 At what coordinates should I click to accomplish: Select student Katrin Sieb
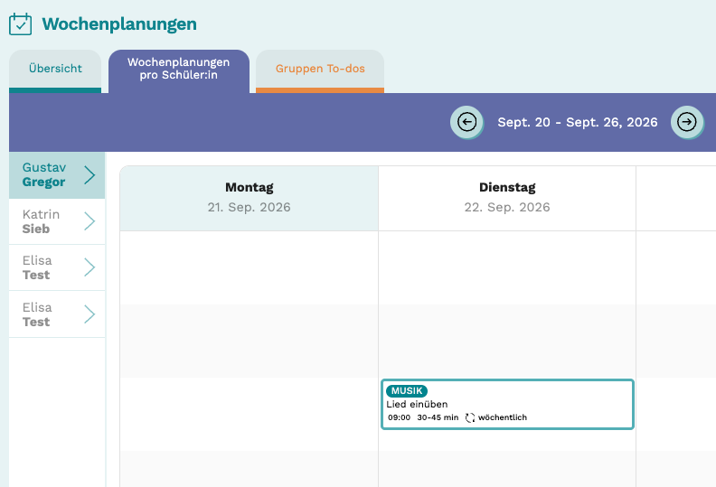[x=57, y=221]
